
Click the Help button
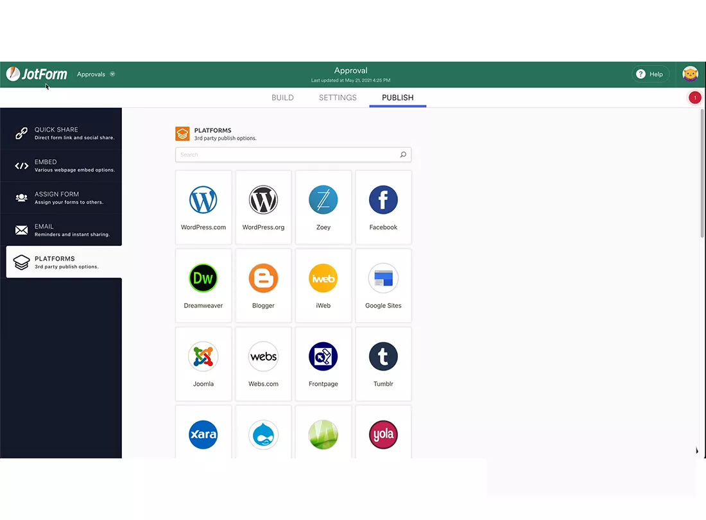click(650, 74)
